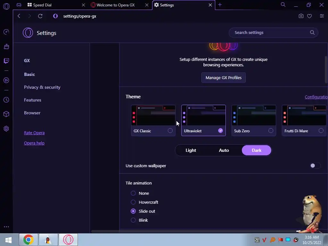Viewport: 328px width, 246px height.
Task: Open Browser settings section
Action: click(x=32, y=113)
